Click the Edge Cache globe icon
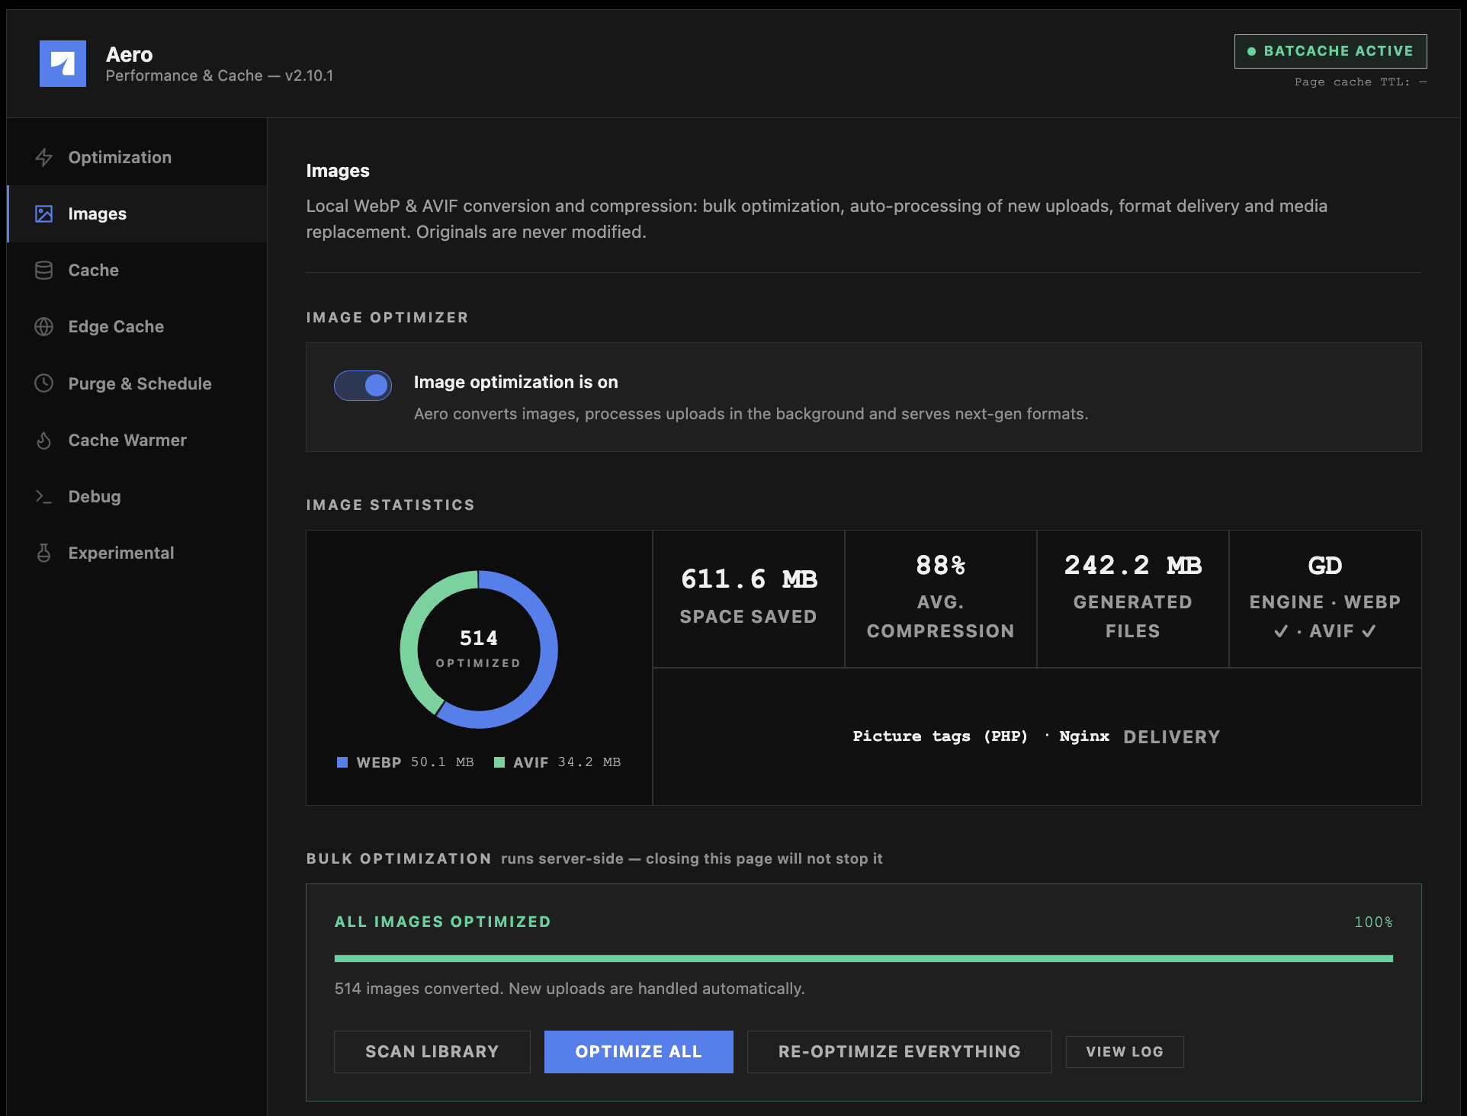The width and height of the screenshot is (1467, 1116). [44, 326]
